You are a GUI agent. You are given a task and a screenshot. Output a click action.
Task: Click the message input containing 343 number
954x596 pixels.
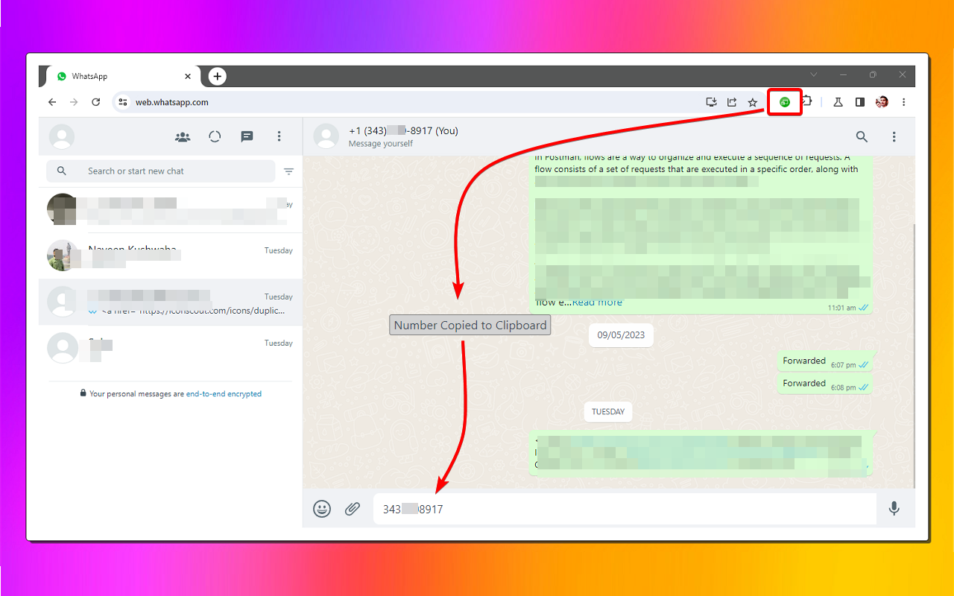point(625,510)
